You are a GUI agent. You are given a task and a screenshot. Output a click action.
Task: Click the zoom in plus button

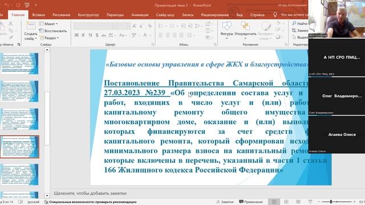coord(354,202)
